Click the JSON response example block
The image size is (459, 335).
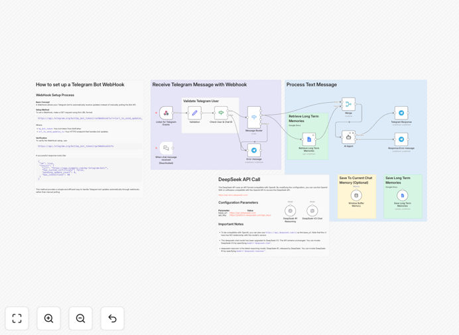90,170
